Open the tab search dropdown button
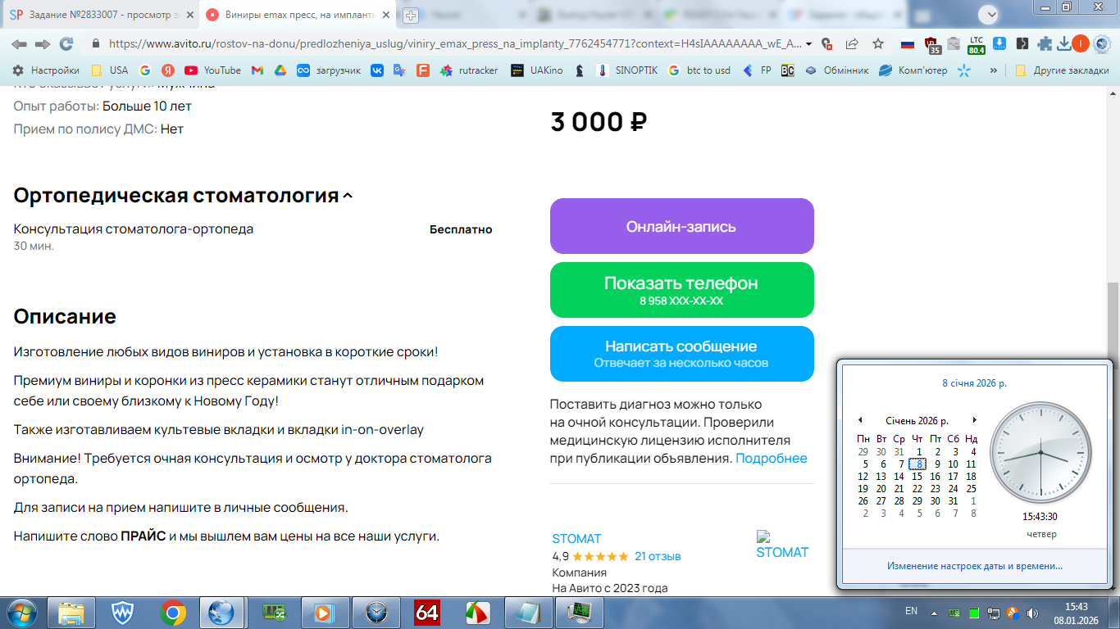 click(989, 14)
